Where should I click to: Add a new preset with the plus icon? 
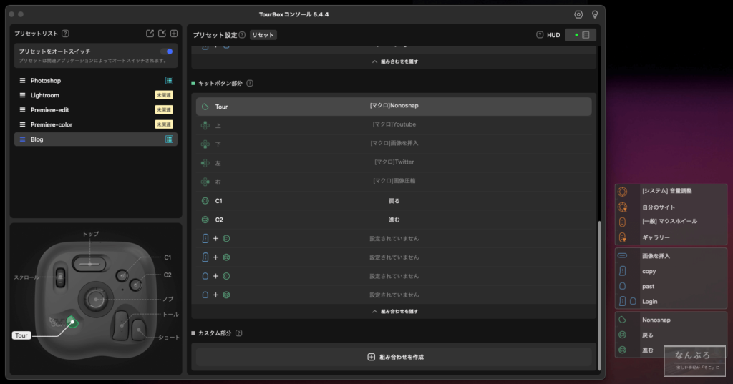[x=174, y=34]
